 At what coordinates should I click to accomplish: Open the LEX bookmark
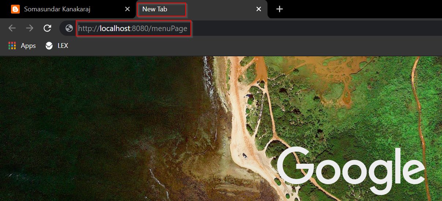[57, 46]
